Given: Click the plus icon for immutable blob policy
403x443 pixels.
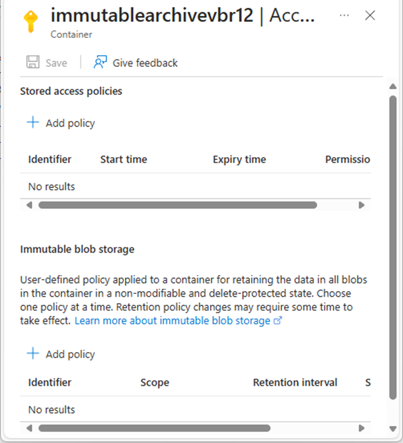Looking at the screenshot, I should [x=33, y=354].
